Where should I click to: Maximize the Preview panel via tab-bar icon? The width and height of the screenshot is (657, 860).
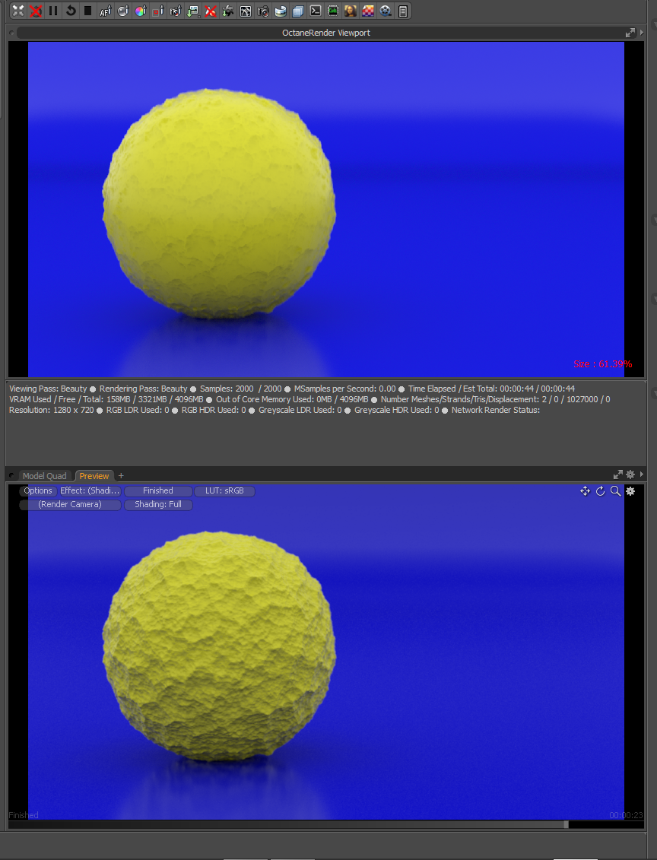coord(618,474)
